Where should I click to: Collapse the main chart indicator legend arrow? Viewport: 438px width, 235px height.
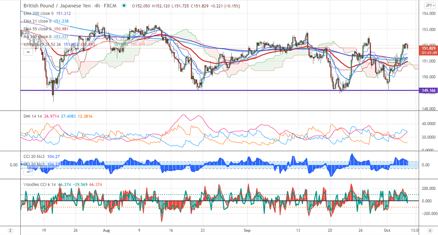point(28,52)
